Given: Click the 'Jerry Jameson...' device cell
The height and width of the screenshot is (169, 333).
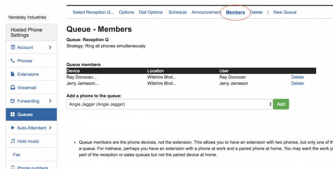Looking at the screenshot, I should [x=83, y=83].
